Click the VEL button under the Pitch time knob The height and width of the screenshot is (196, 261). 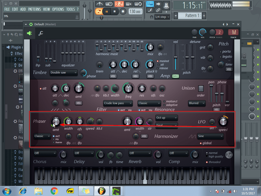(x=229, y=69)
